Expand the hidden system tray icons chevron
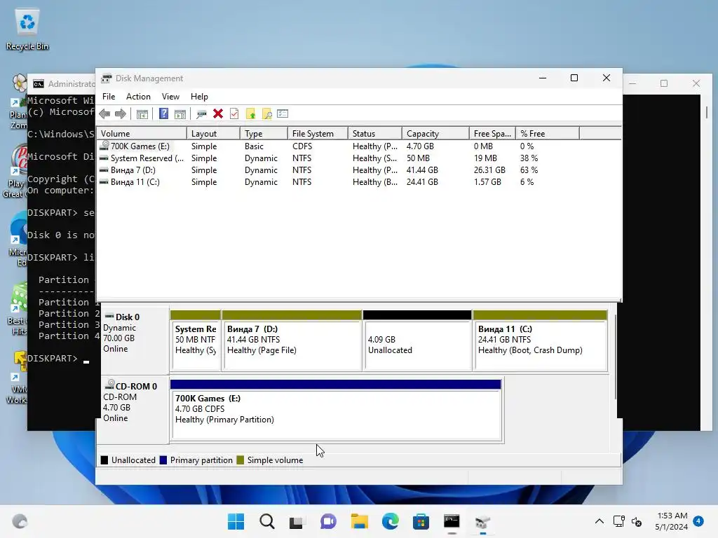 (599, 521)
